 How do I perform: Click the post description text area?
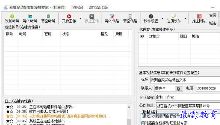point(180,119)
